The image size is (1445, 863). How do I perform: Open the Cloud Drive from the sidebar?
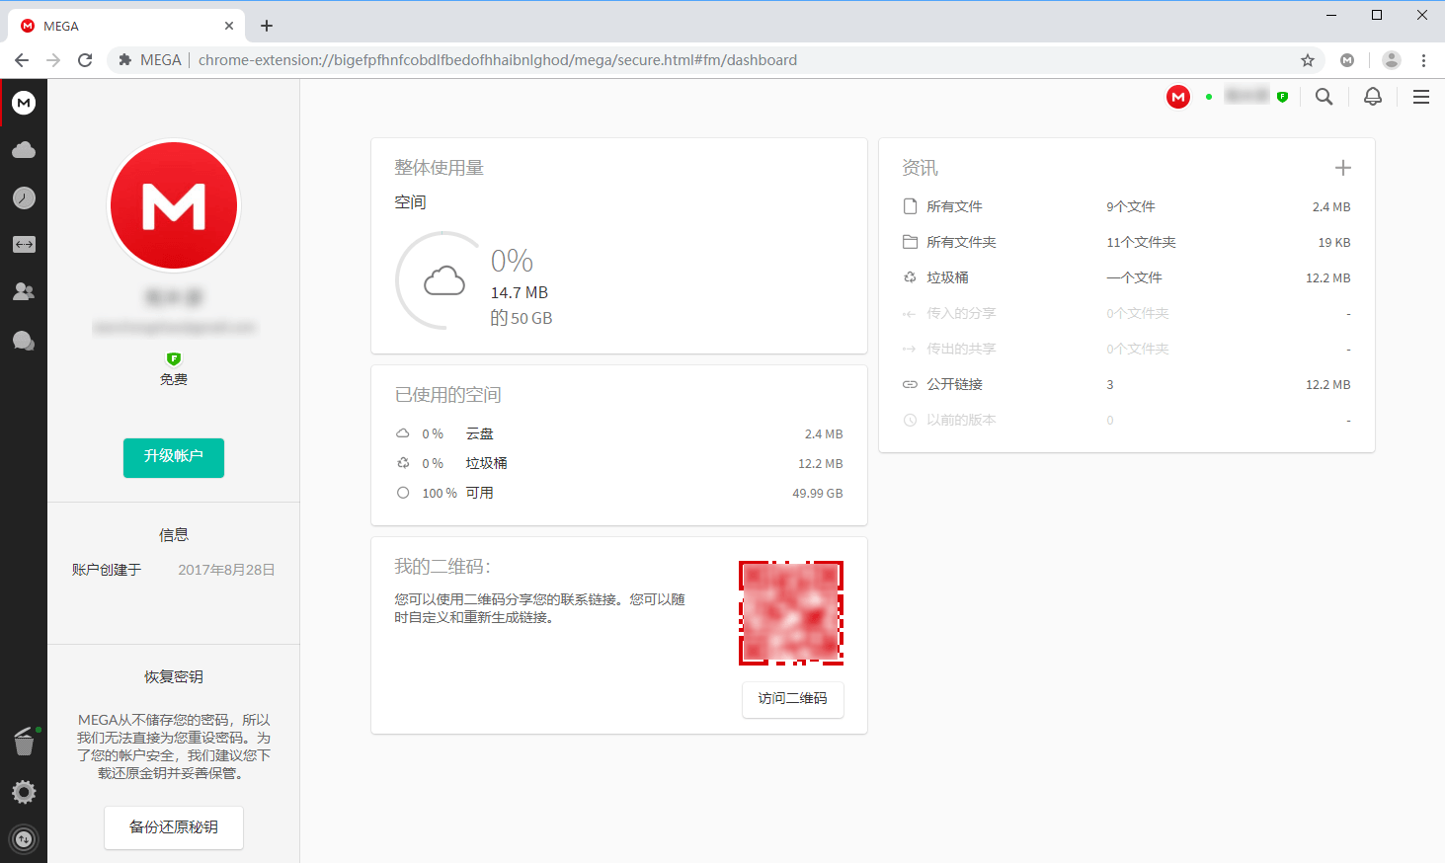23,149
